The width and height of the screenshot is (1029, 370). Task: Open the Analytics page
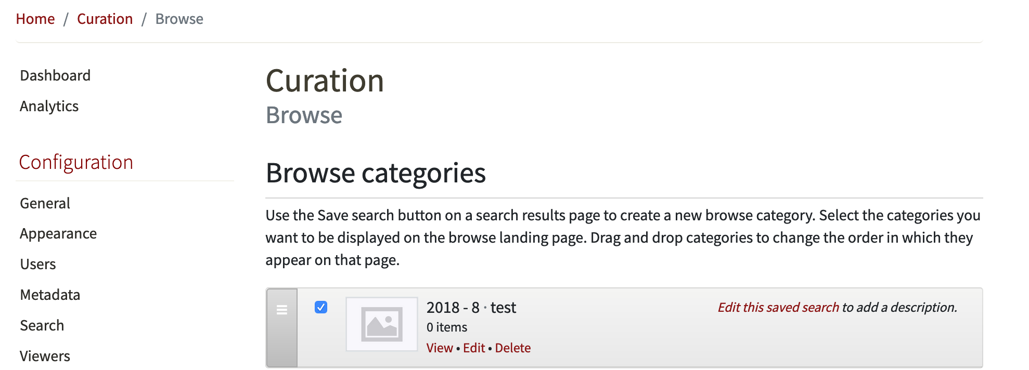point(49,106)
